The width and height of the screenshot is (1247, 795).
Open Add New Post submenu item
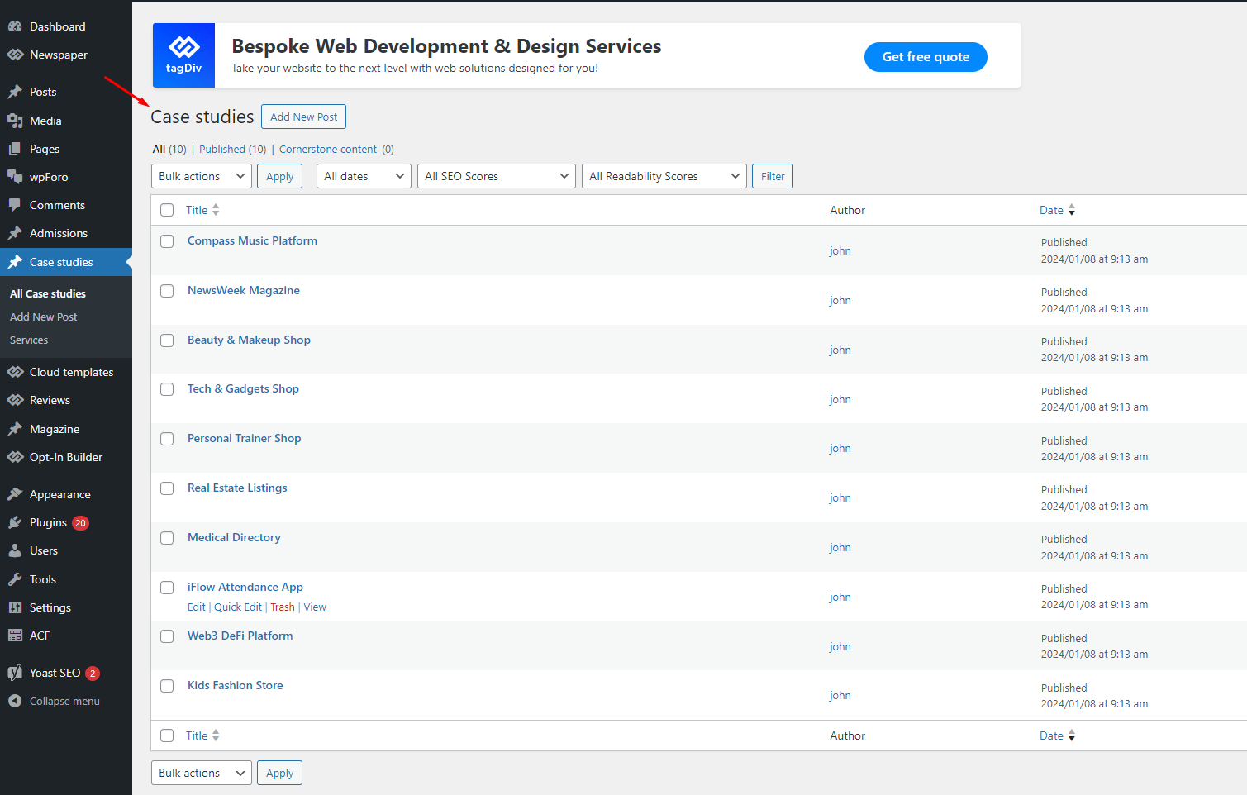(44, 317)
